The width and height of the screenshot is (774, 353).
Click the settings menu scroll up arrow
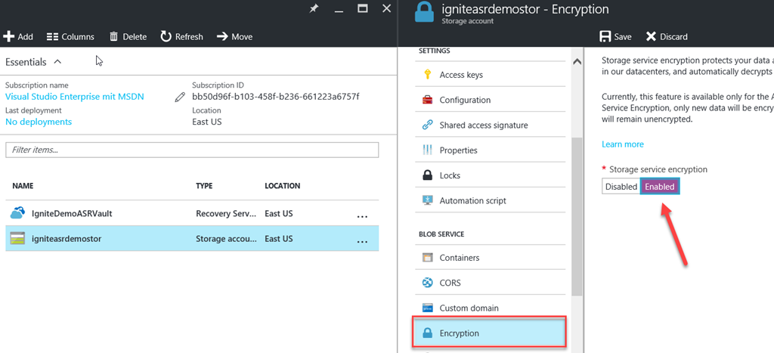[577, 61]
